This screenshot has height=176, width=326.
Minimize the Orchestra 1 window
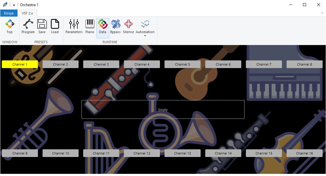[291, 5]
